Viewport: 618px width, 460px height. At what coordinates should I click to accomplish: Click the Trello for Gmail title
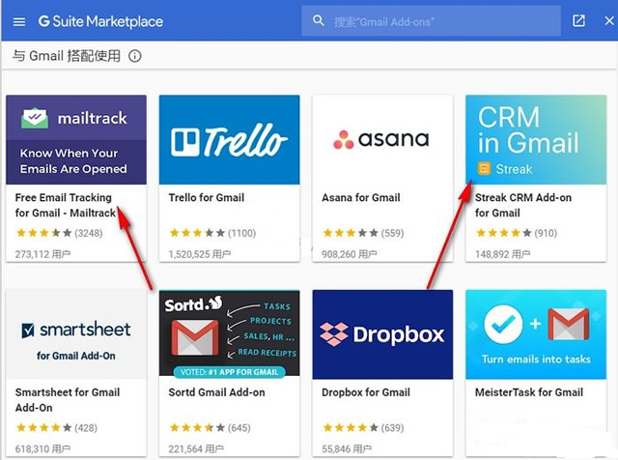(x=207, y=198)
